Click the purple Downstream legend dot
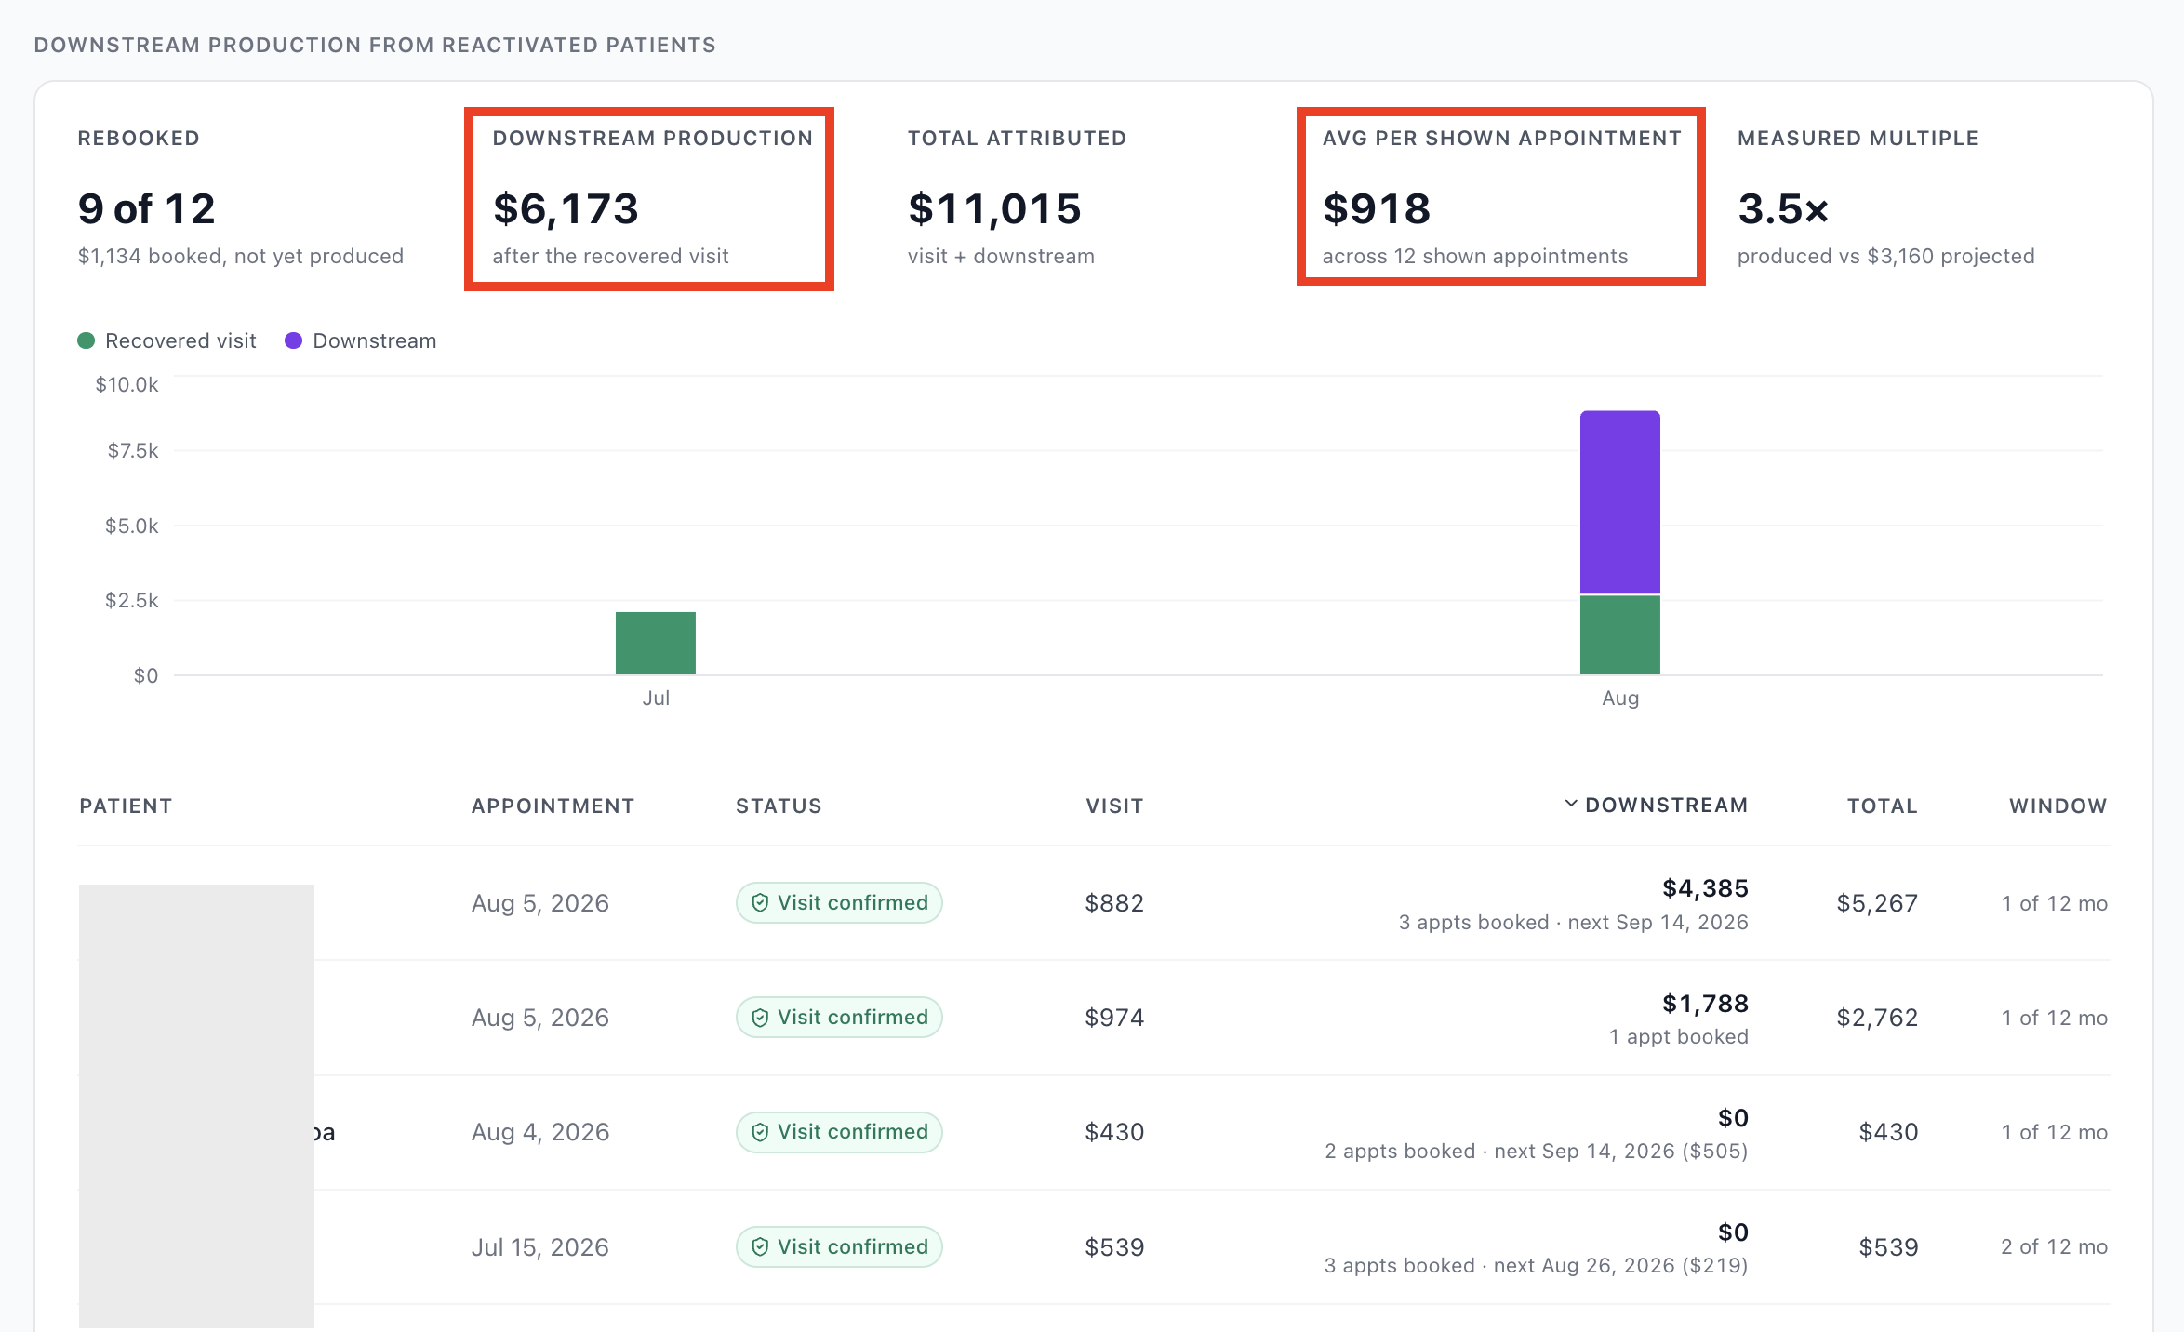The height and width of the screenshot is (1332, 2184). tap(293, 340)
